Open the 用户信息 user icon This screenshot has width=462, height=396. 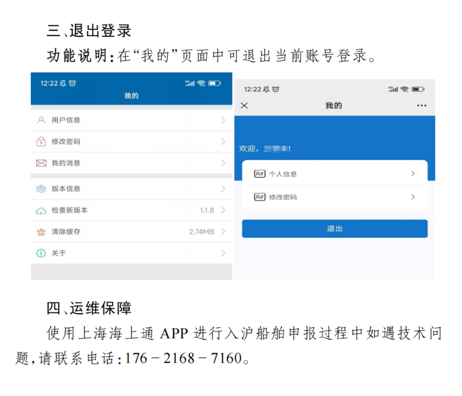(x=41, y=120)
